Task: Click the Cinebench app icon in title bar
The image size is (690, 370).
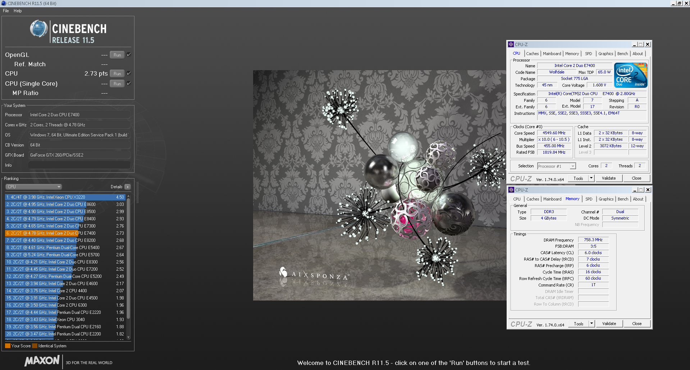Action: click(x=4, y=3)
